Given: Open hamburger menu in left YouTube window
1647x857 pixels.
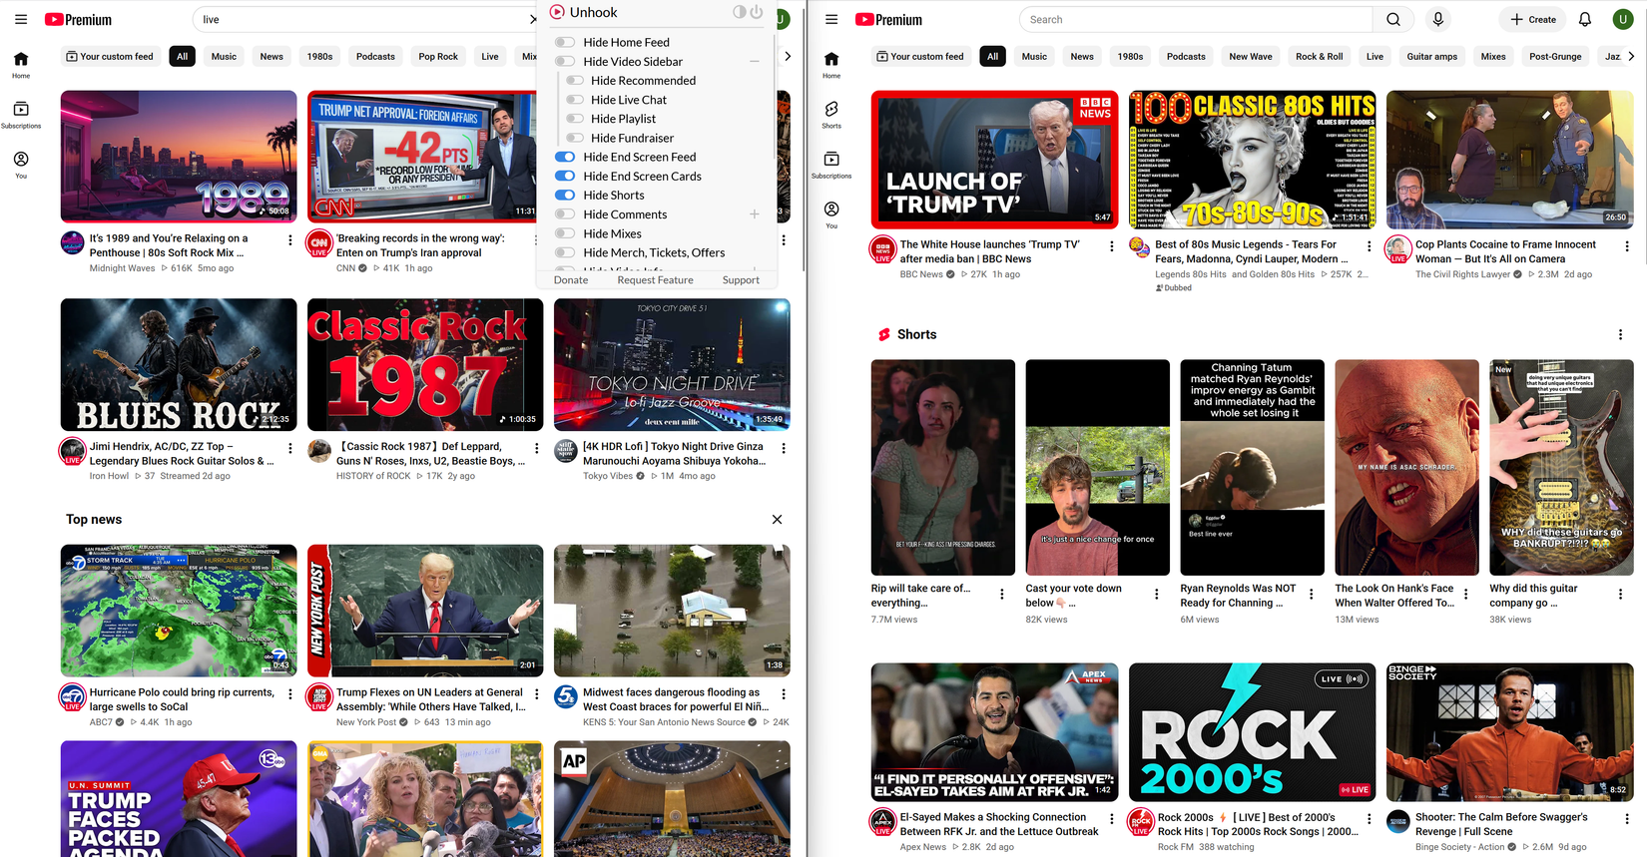Looking at the screenshot, I should [x=21, y=19].
